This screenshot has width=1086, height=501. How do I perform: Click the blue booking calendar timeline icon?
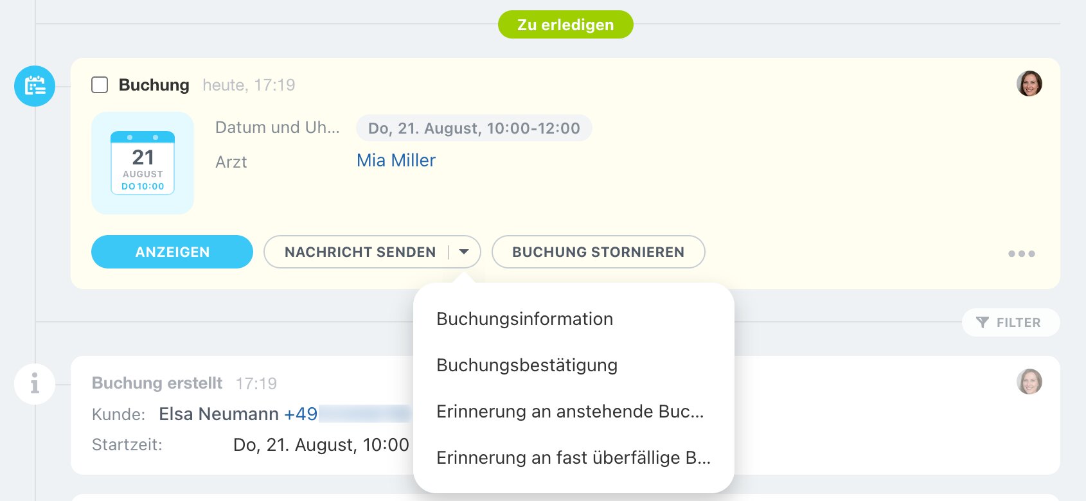tap(35, 86)
